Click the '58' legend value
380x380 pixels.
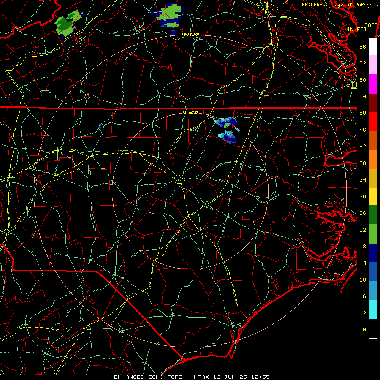click(363, 80)
